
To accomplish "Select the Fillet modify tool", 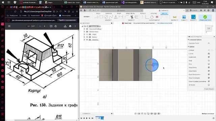I will [x=127, y=17].
